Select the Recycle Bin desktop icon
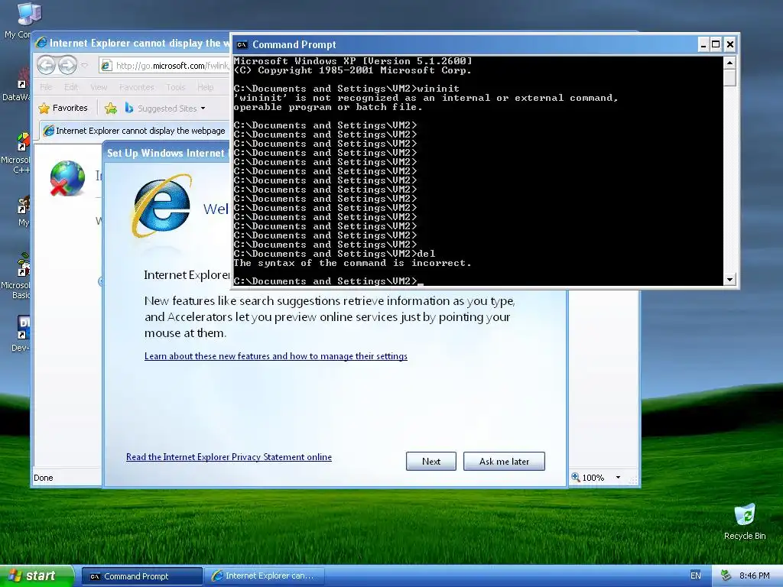This screenshot has height=587, width=783. point(745,521)
